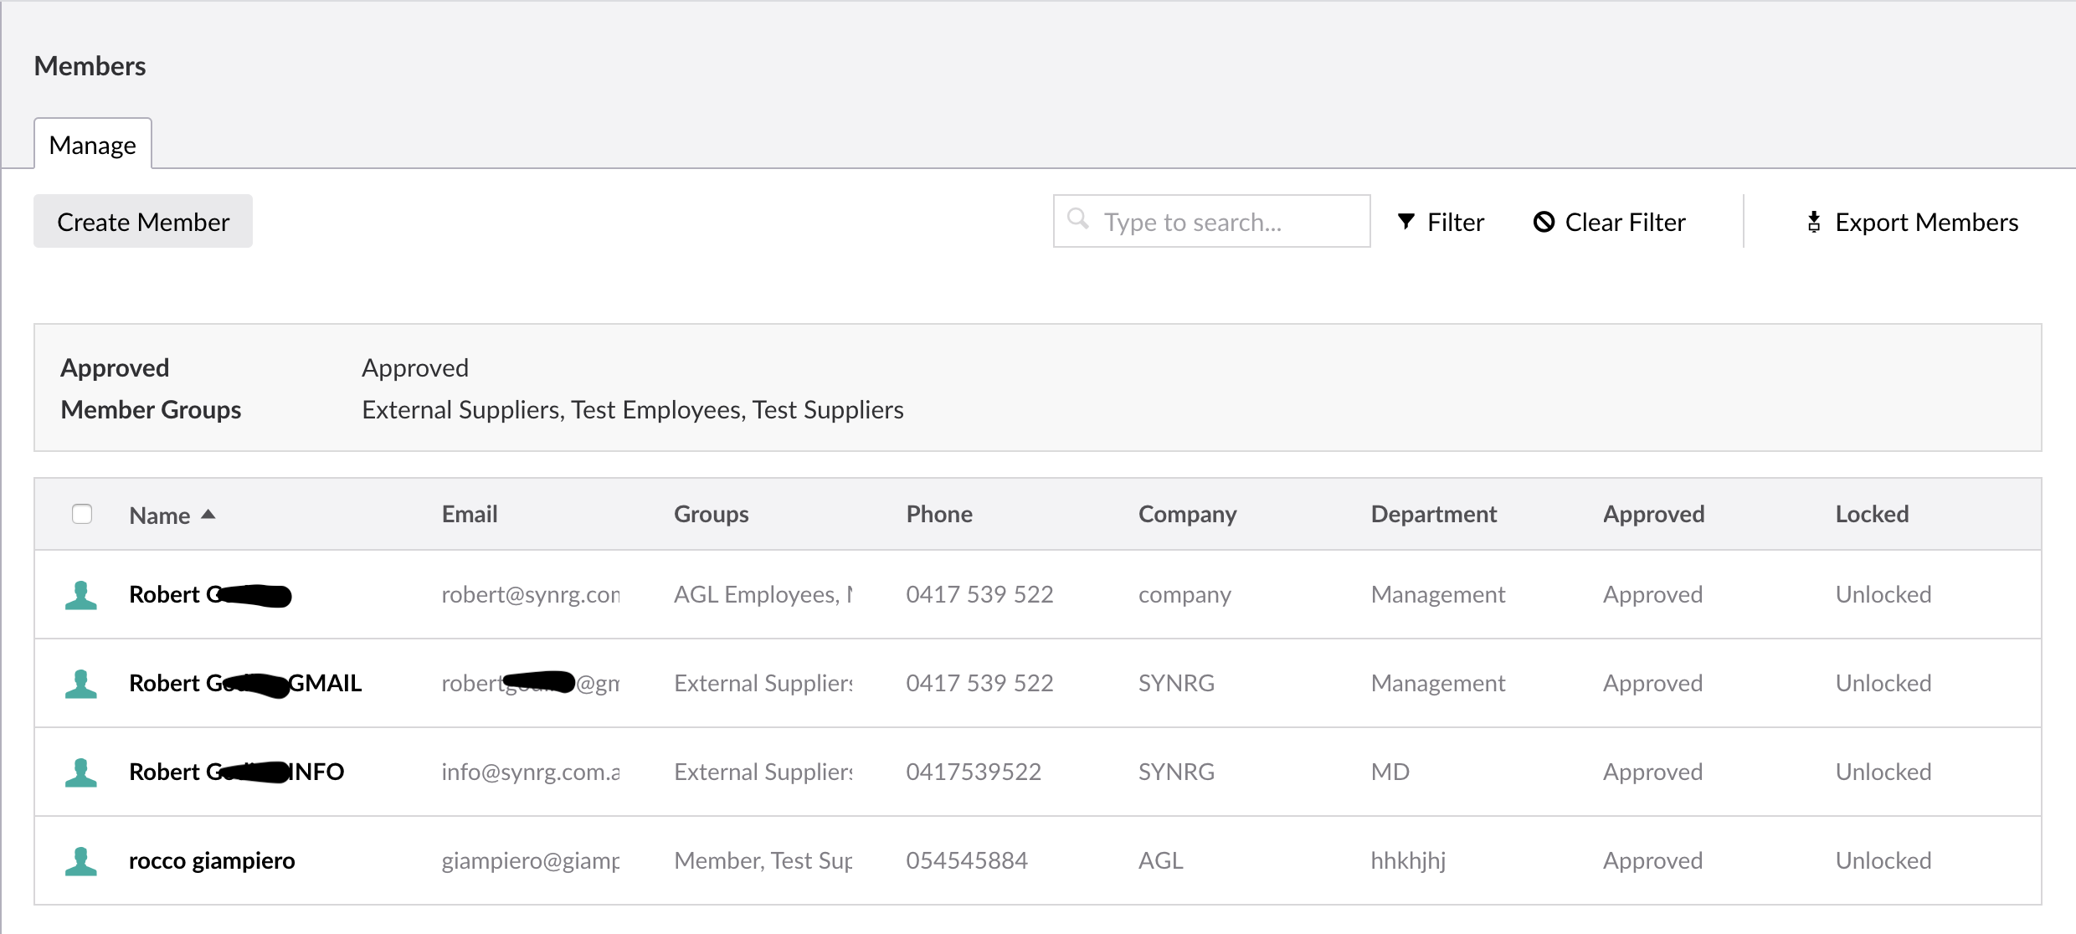Click the search magnifier icon
Image resolution: width=2076 pixels, height=934 pixels.
(1078, 219)
